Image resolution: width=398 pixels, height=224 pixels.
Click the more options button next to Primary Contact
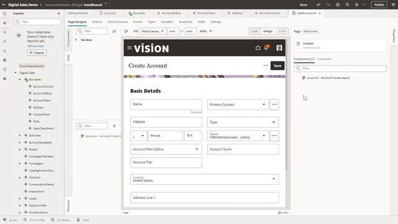[274, 105]
